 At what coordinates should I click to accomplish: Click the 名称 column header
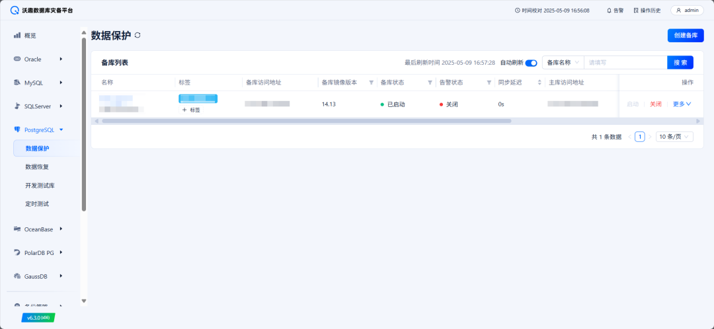point(107,83)
